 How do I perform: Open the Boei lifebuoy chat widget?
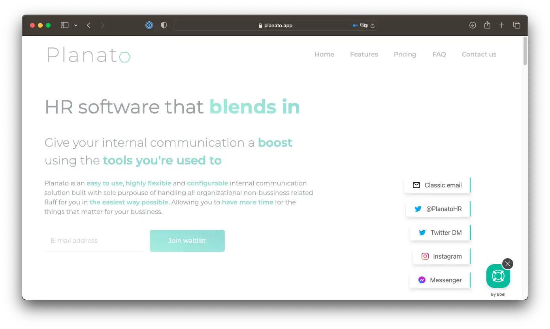click(498, 276)
